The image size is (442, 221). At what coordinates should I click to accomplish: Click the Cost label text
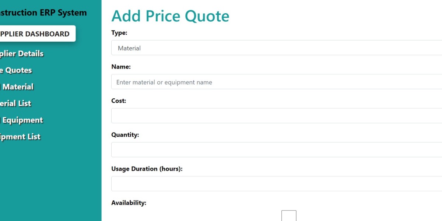tap(119, 101)
